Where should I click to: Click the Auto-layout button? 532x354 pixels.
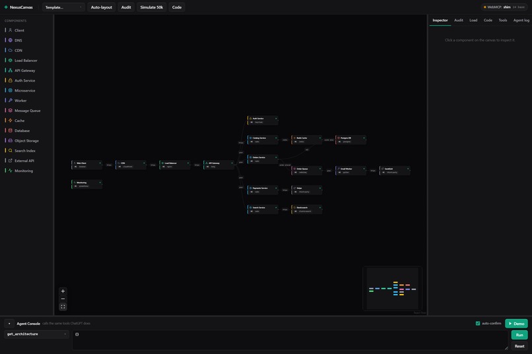(x=102, y=7)
